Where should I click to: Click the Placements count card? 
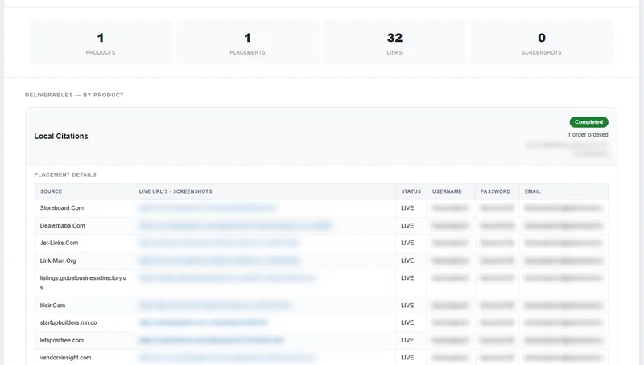(248, 43)
